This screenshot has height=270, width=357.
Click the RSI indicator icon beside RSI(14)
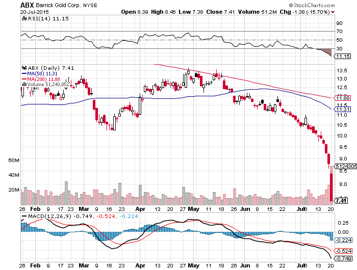tap(24, 18)
